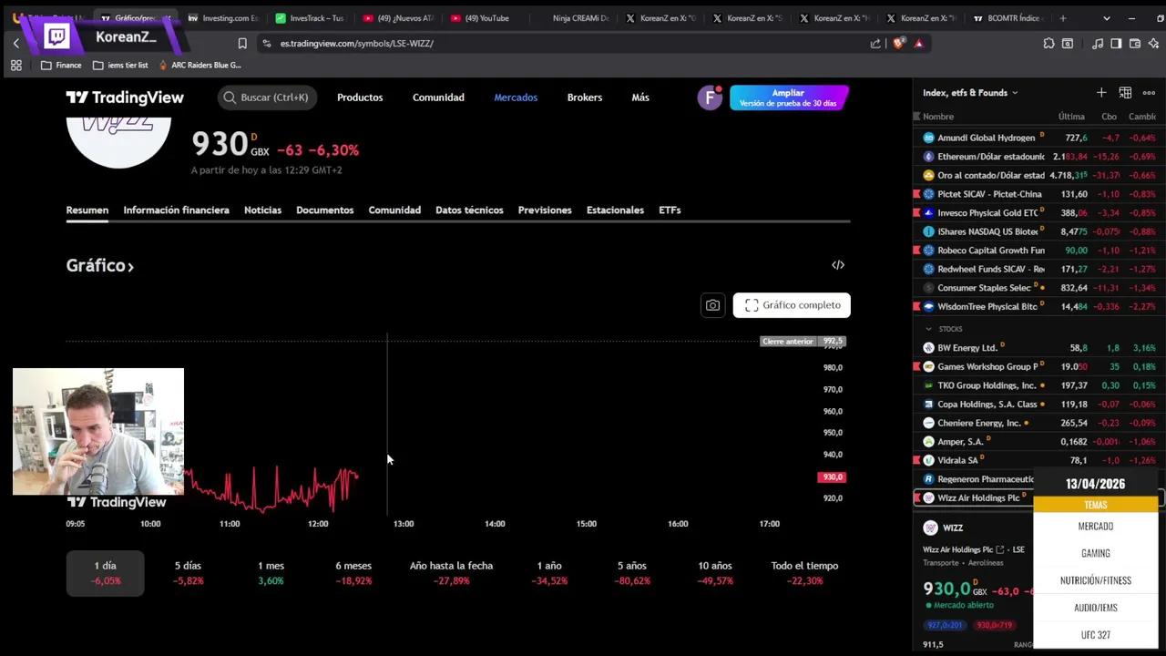Select Redwheel Funds SICAV row
The height and width of the screenshot is (656, 1166).
tap(1038, 269)
